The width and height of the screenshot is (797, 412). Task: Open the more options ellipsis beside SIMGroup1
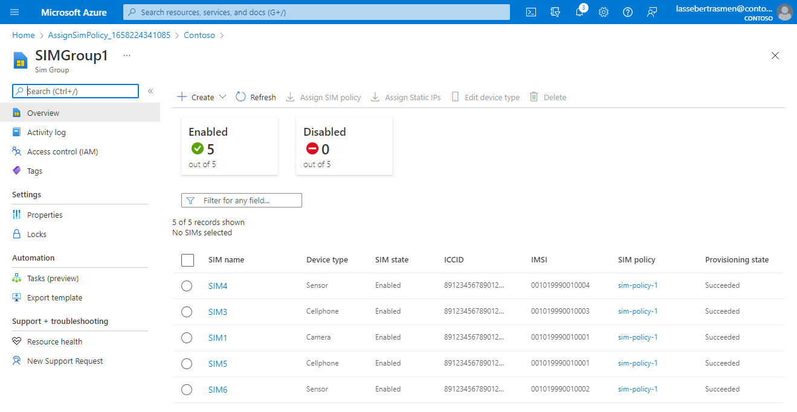click(x=127, y=55)
